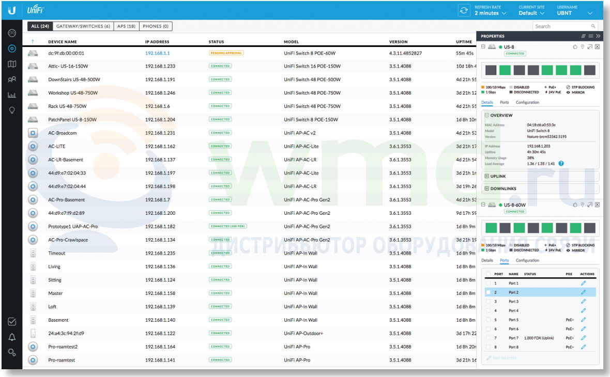Image resolution: width=610 pixels, height=377 pixels.
Task: Edit Port 8 with pencil icon
Action: pos(583,347)
